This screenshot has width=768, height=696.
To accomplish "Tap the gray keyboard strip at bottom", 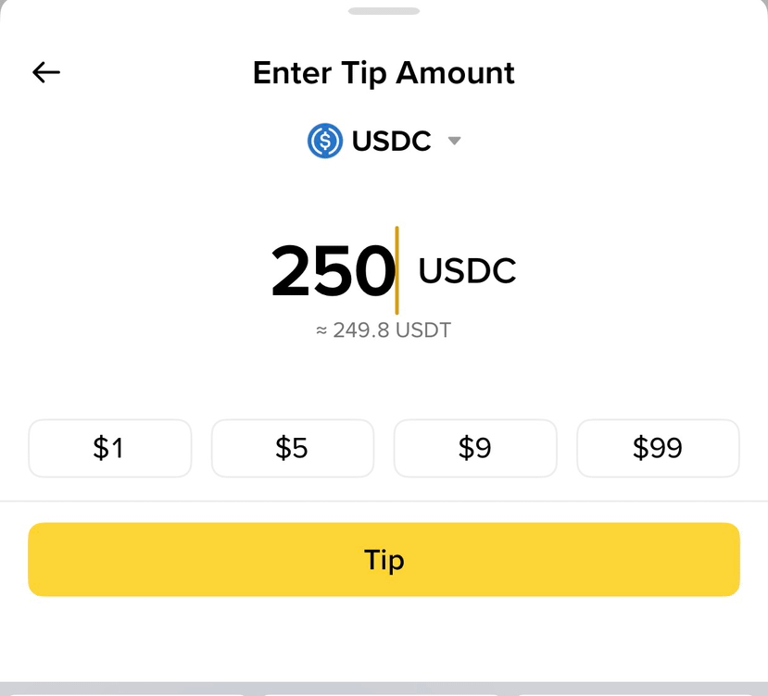I will pos(384,689).
